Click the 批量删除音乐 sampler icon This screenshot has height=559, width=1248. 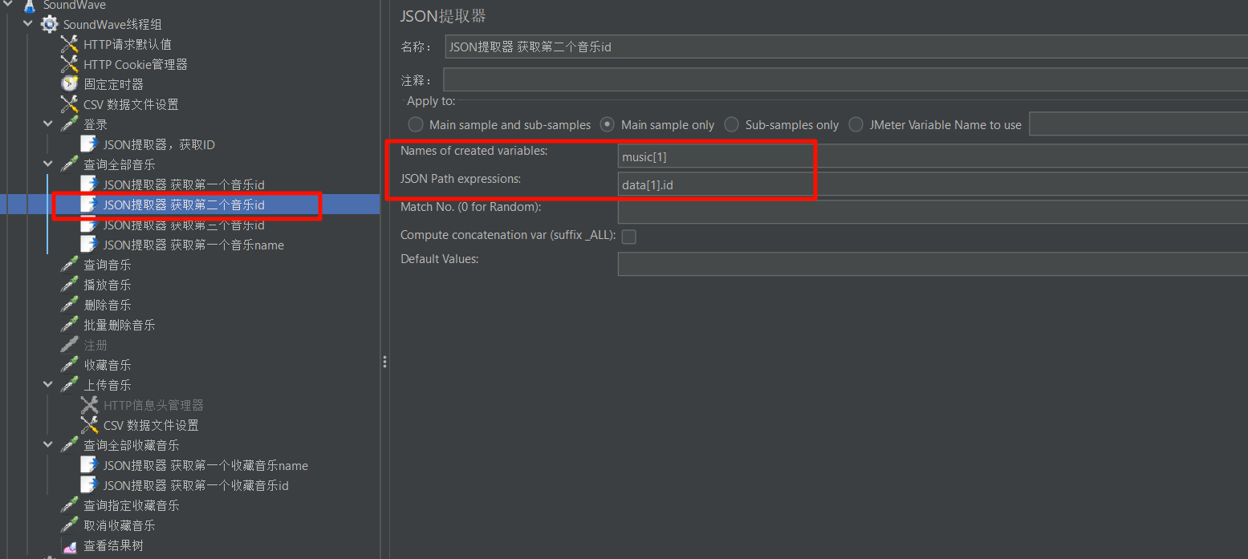pos(70,325)
